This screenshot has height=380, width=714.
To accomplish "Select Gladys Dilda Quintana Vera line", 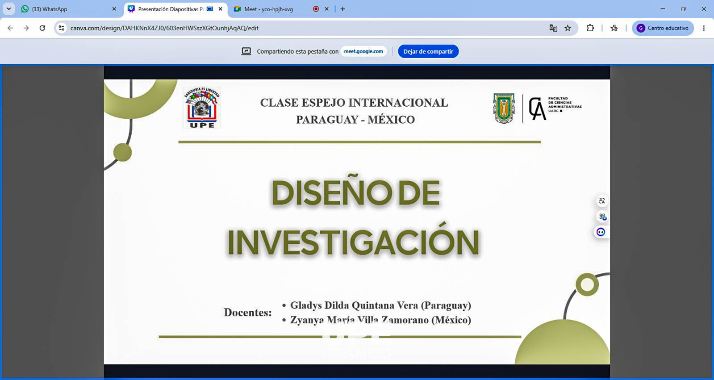I will (380, 305).
